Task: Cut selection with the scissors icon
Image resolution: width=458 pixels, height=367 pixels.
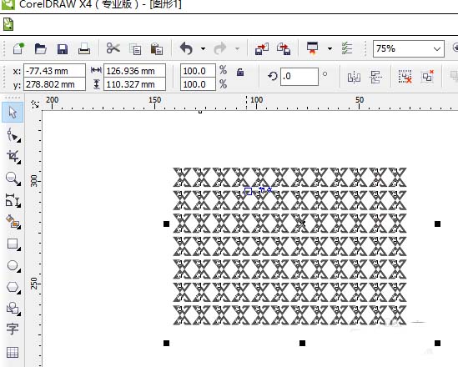Action: 113,48
